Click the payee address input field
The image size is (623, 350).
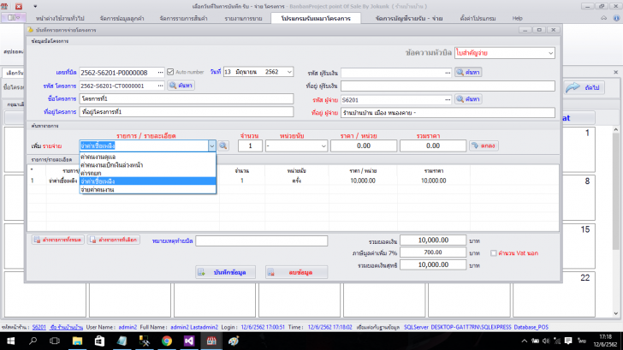pyautogui.click(x=448, y=86)
